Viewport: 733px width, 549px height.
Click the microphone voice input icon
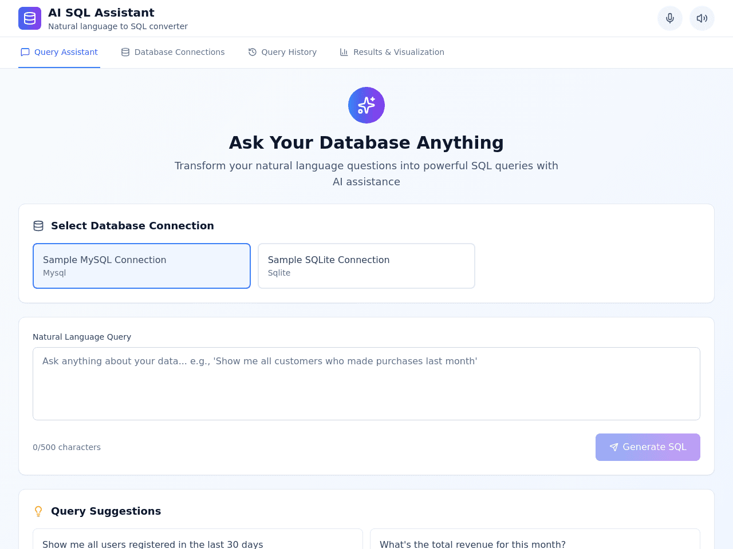click(x=670, y=18)
